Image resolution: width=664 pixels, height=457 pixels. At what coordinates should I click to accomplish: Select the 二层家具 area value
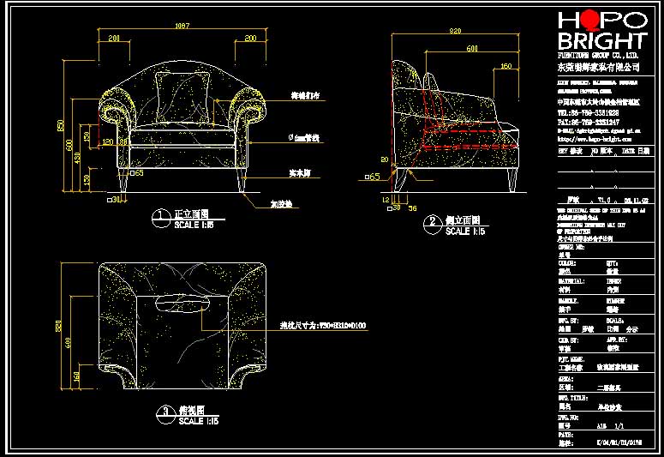click(x=609, y=388)
